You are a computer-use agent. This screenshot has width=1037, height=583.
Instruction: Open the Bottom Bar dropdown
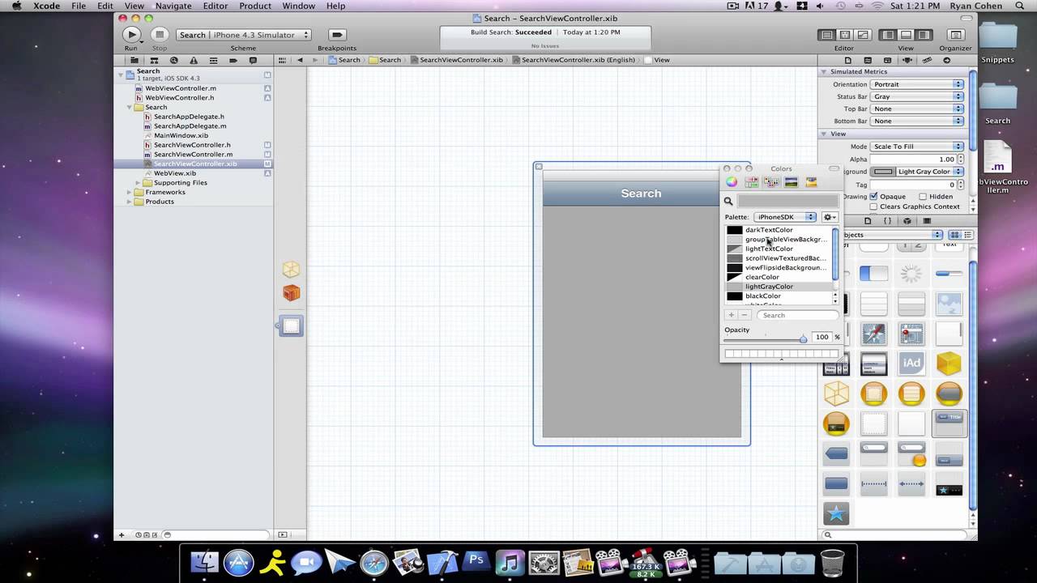point(916,121)
